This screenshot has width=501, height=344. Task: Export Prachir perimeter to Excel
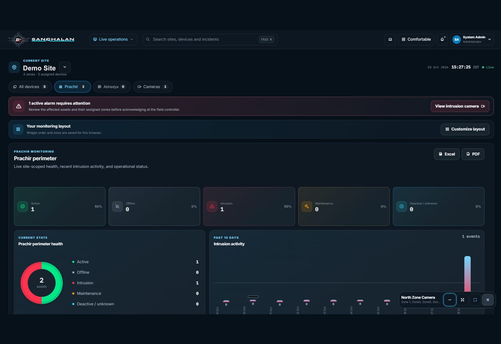[x=447, y=154]
